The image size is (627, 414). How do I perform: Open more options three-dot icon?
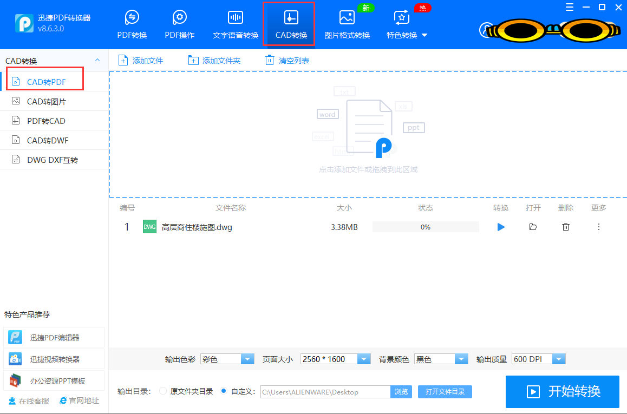599,227
